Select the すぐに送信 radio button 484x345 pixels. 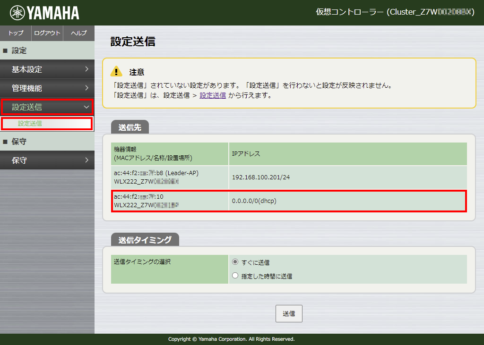coord(235,262)
